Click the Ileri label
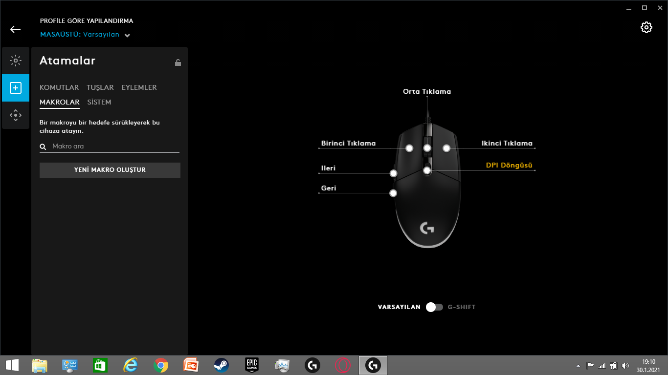Screen dimensions: 668x375 click(329, 168)
